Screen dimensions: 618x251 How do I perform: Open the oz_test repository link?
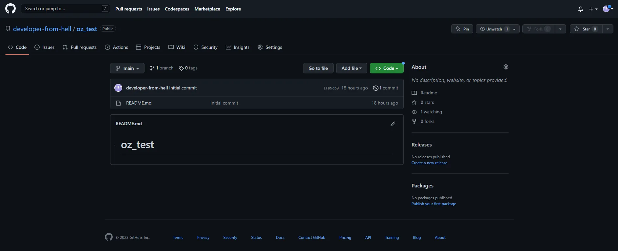tap(87, 29)
